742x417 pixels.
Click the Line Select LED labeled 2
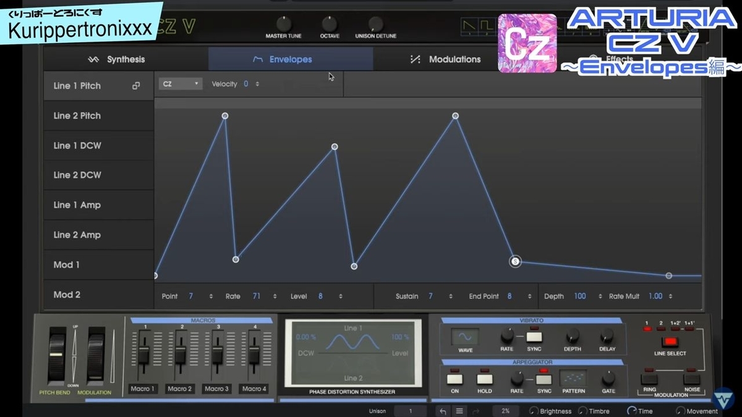click(661, 329)
